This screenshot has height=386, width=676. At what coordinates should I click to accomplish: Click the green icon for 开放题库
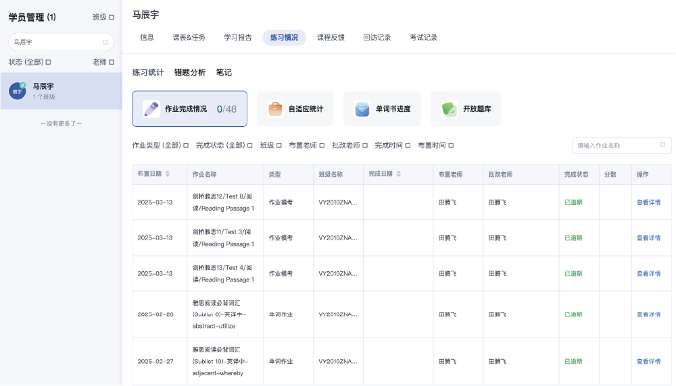[x=450, y=109]
